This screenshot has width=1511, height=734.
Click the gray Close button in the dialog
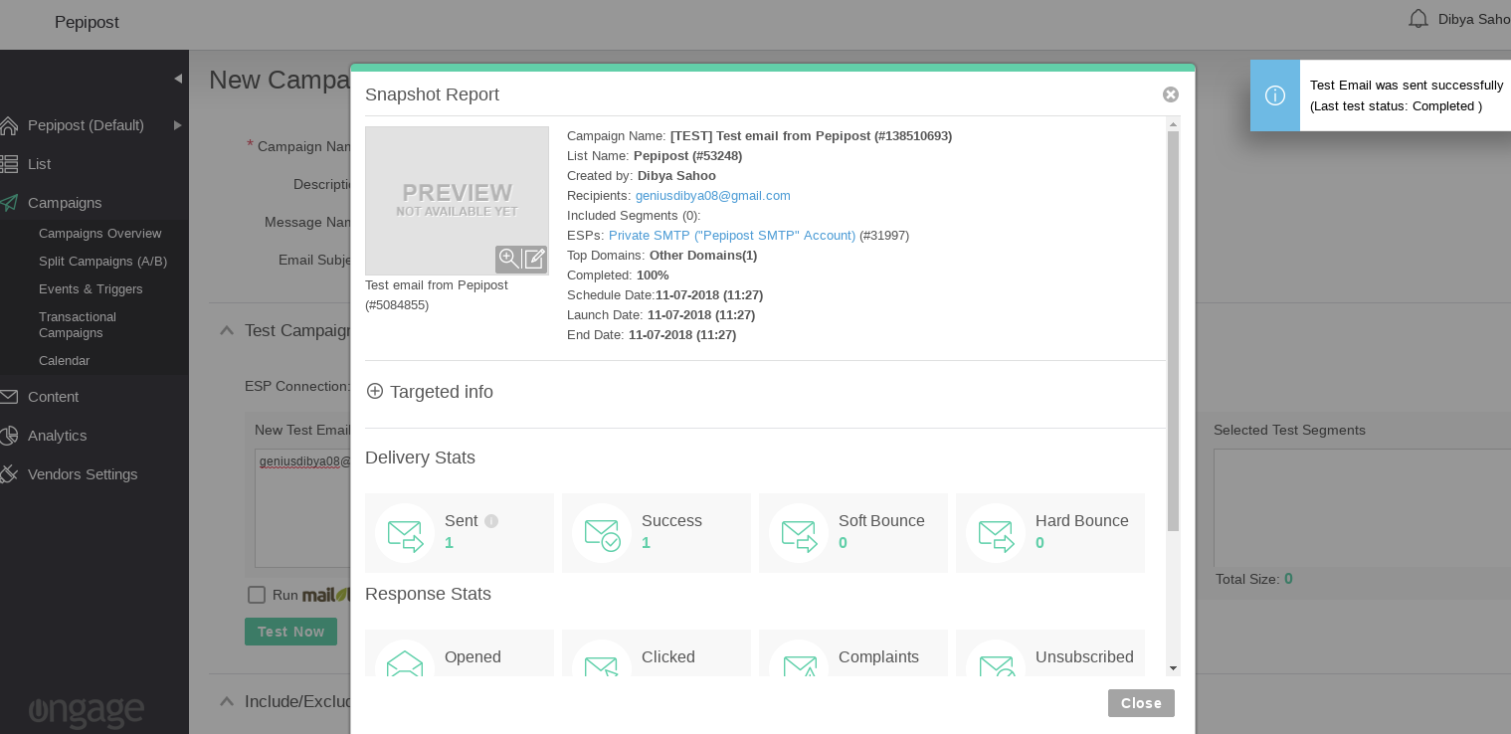click(x=1141, y=703)
